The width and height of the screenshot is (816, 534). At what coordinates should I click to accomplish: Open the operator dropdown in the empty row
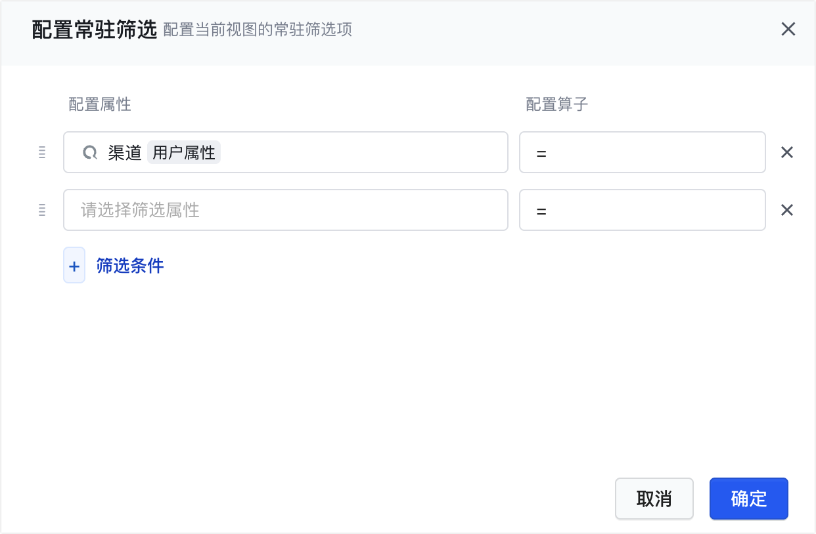point(643,210)
